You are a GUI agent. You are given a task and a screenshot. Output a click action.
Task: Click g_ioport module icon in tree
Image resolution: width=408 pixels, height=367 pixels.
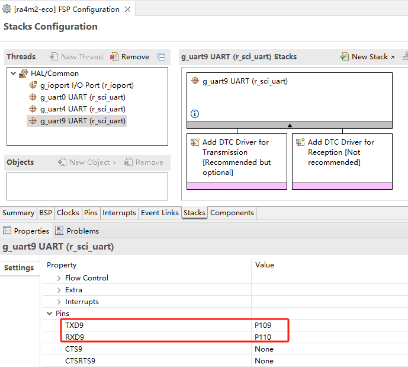click(x=33, y=85)
